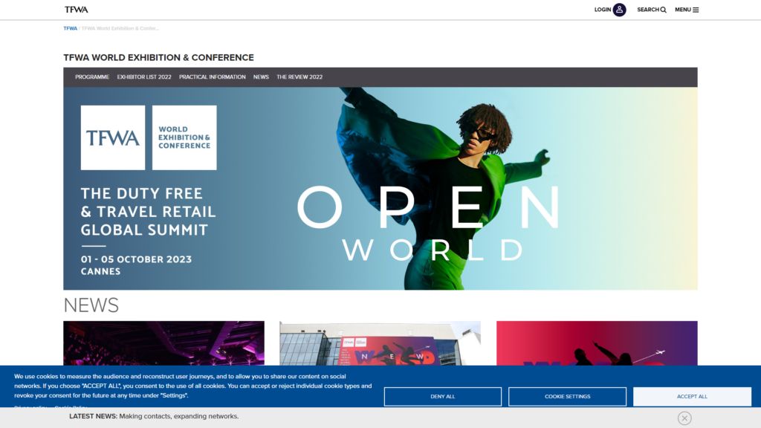Click the NEWS section heading
Viewport: 761px width, 428px height.
click(91, 305)
